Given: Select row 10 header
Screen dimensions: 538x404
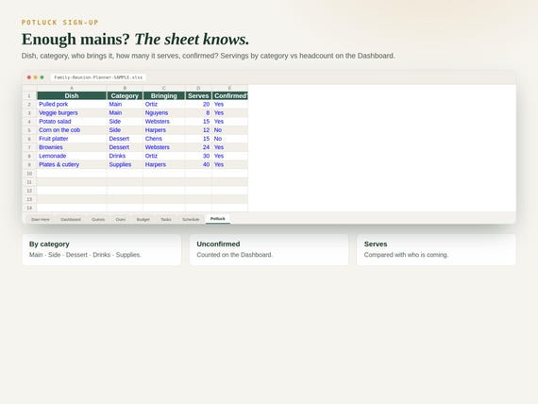Looking at the screenshot, I should click(x=29, y=174).
